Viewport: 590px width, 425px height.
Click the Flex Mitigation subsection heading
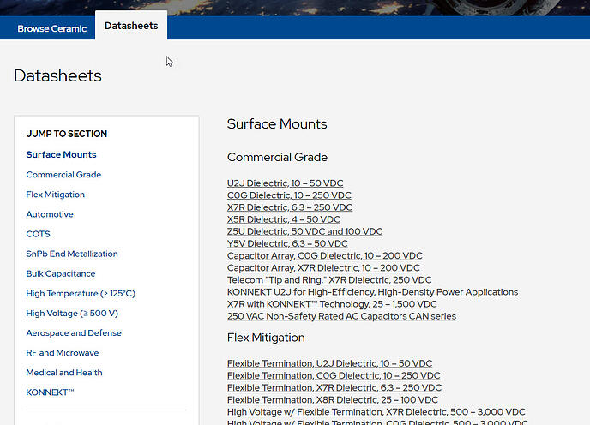(266, 338)
